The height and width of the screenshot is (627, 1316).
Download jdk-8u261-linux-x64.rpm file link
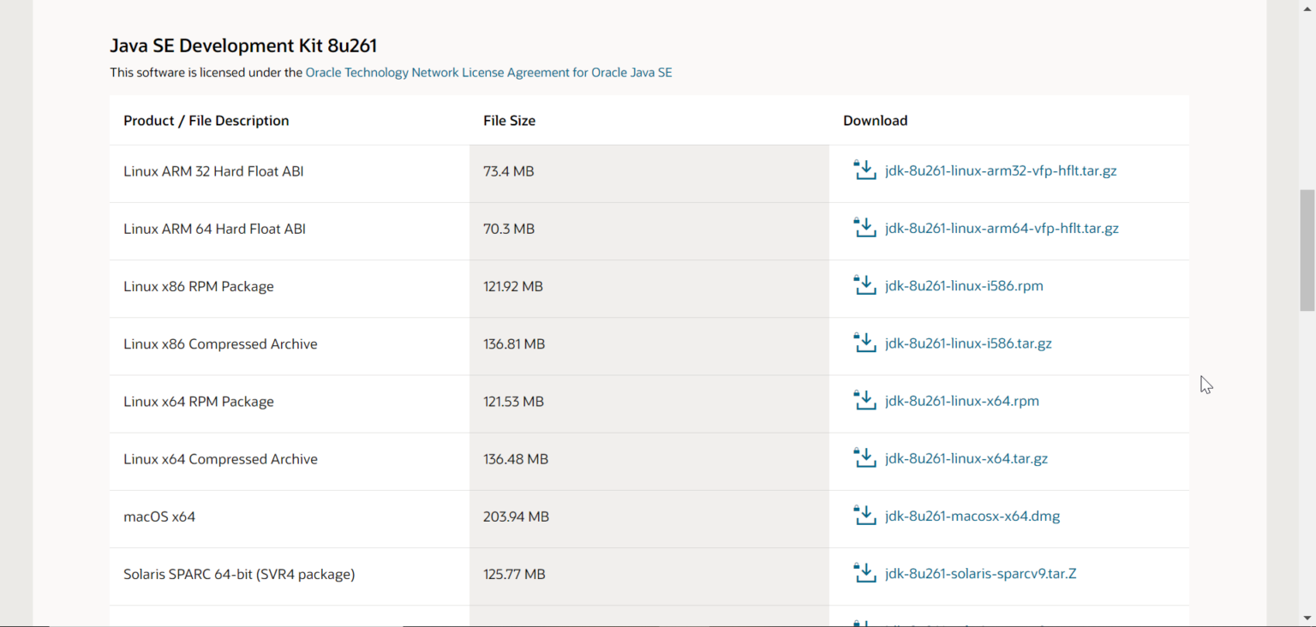962,400
